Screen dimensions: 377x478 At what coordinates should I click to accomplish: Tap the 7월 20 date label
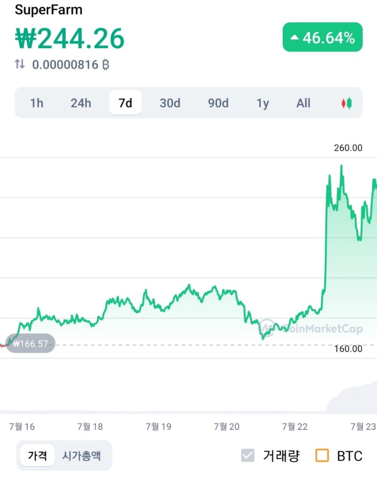click(227, 427)
